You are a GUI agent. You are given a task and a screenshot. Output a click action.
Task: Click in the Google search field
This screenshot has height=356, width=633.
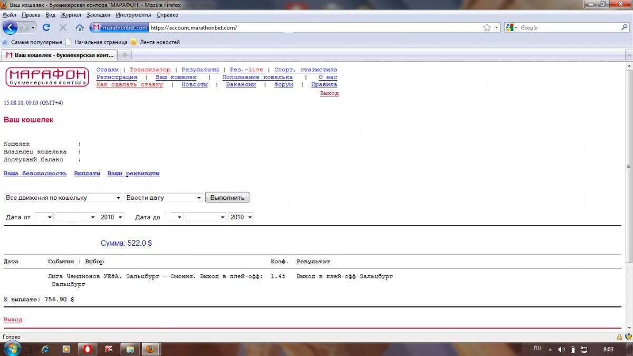click(569, 27)
